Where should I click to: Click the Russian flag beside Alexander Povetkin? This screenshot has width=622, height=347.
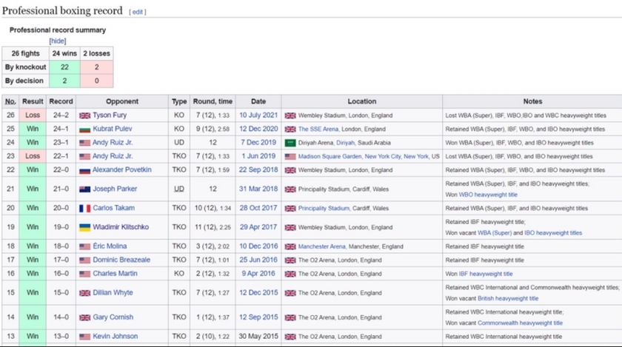(x=84, y=170)
